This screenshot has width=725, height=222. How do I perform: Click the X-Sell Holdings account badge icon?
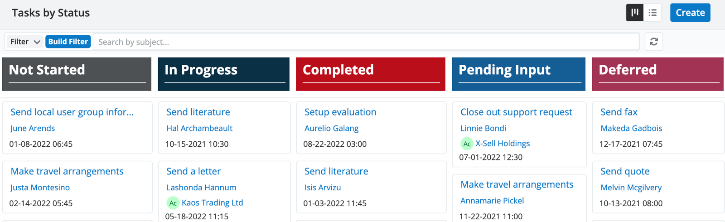[x=467, y=144]
